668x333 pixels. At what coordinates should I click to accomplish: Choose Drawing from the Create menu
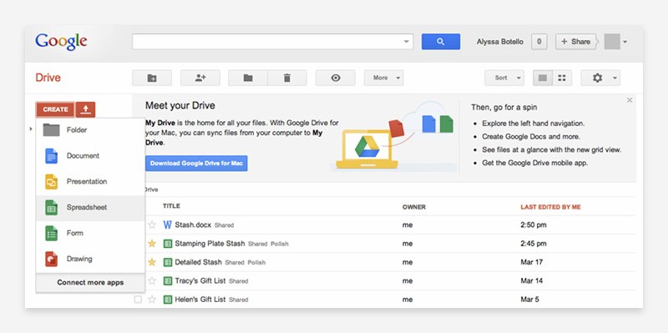pyautogui.click(x=90, y=259)
